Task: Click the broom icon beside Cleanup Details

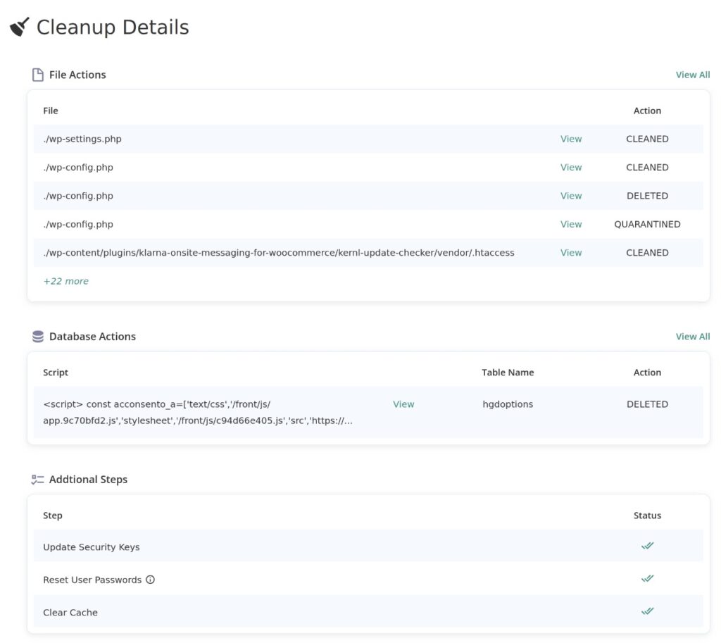Action: click(x=19, y=27)
